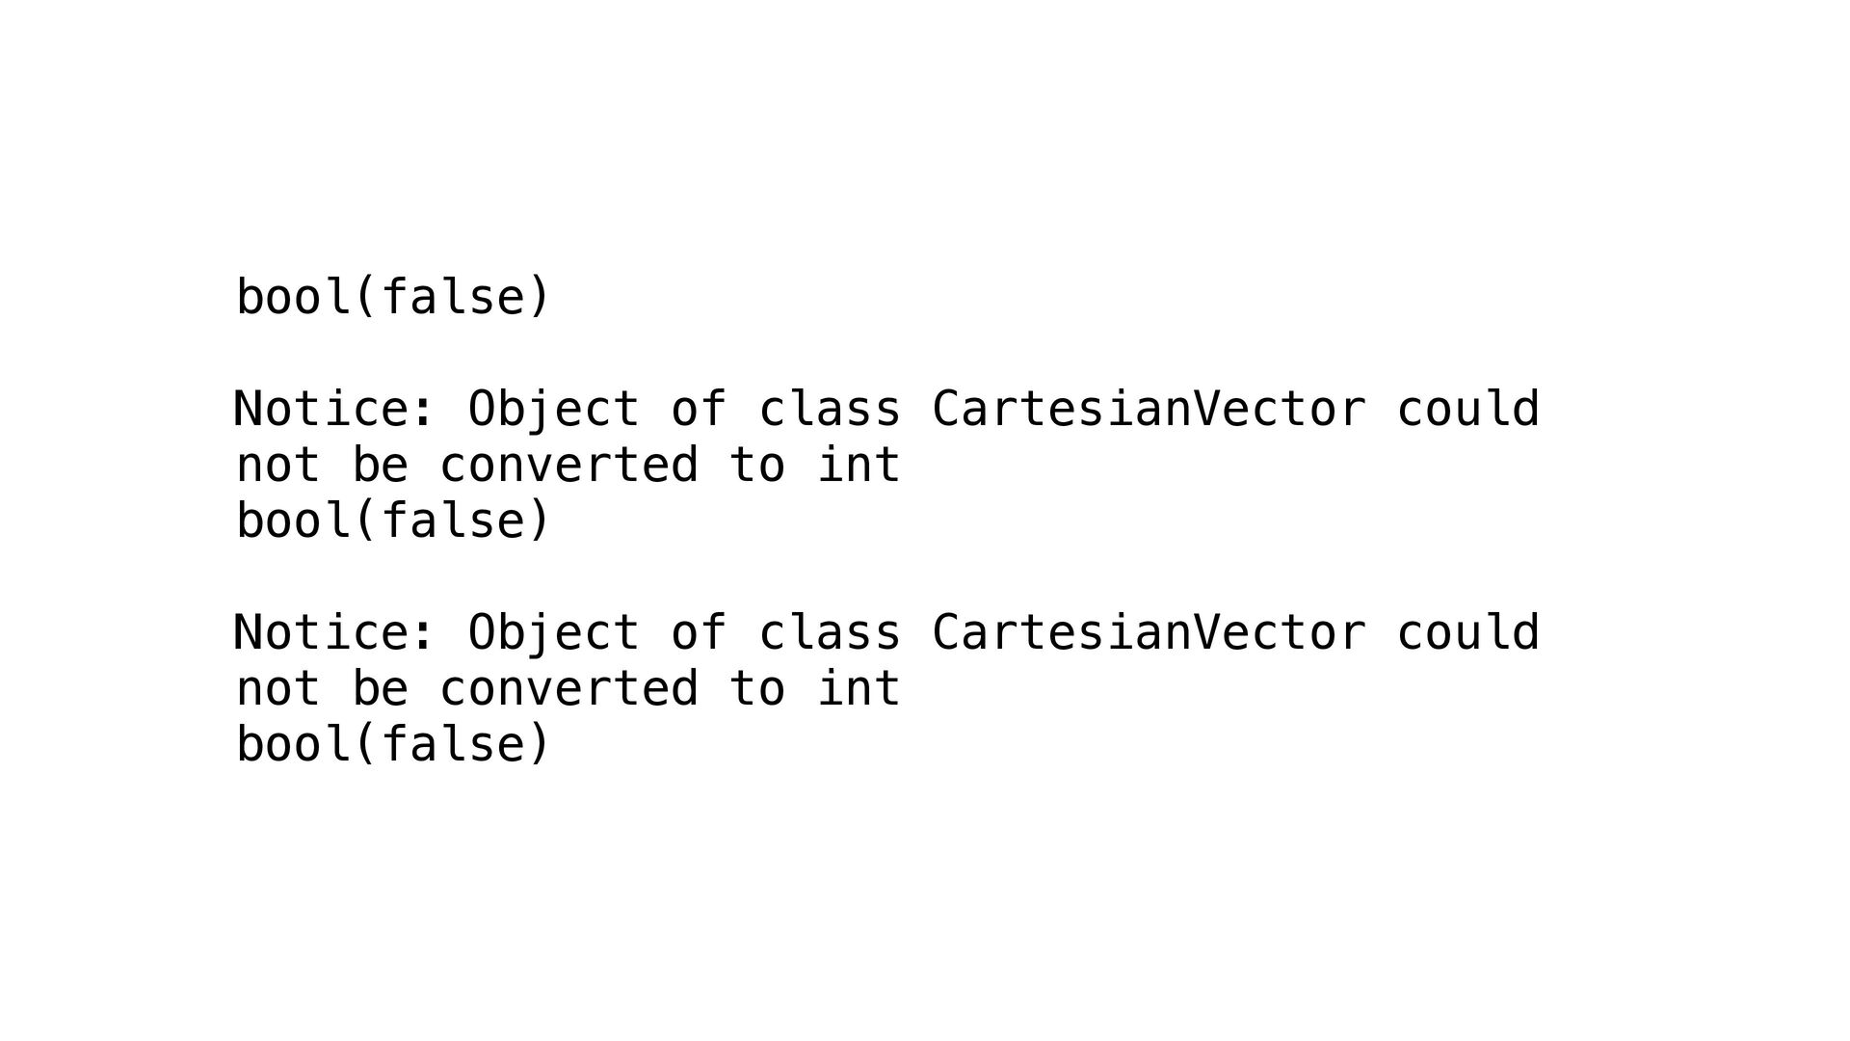
Task: Click 'CartesianVector' in the second notice
Action: (x=1148, y=632)
